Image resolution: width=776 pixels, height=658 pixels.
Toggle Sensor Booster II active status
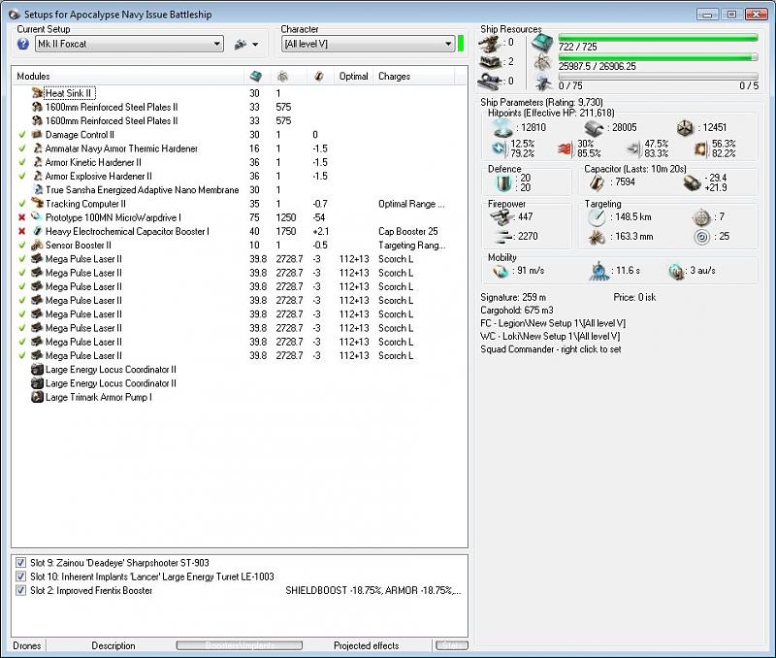[x=21, y=246]
